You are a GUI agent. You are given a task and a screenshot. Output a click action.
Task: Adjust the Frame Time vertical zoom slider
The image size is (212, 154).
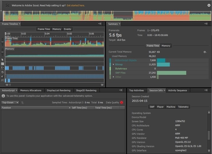pos(3,42)
